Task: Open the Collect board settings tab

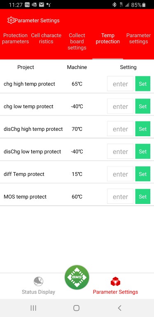Action: (x=77, y=41)
